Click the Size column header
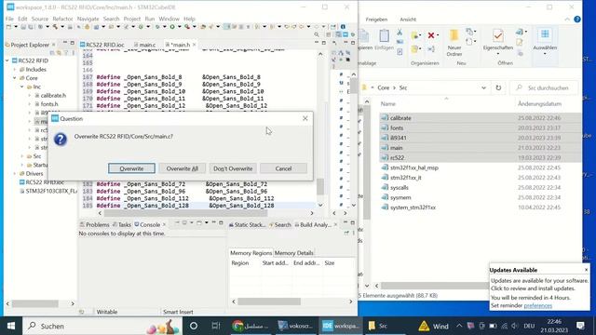Screen dimensions: 596x335 click(329, 262)
